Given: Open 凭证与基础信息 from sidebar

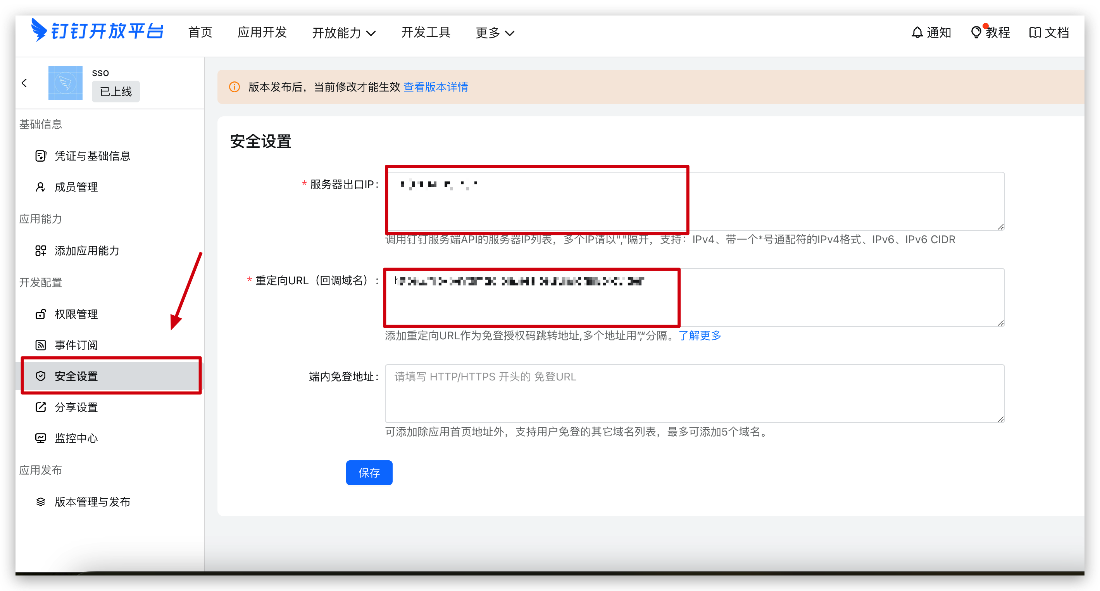Looking at the screenshot, I should [x=92, y=156].
